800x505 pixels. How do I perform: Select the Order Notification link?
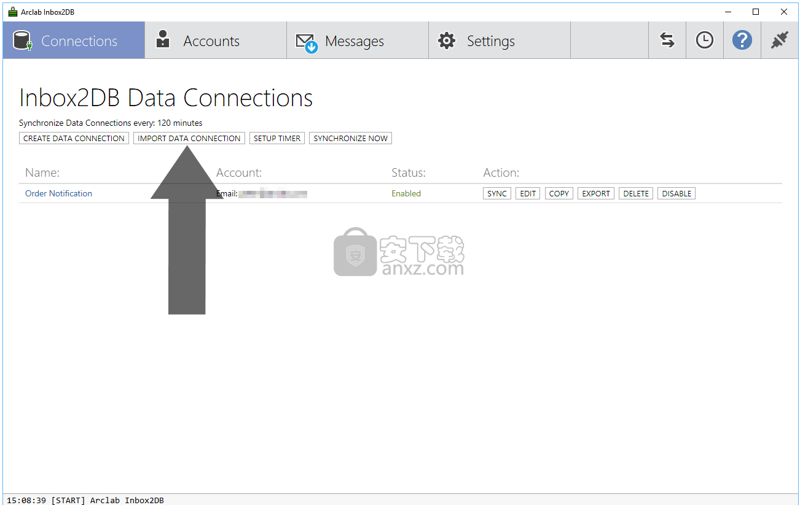58,193
